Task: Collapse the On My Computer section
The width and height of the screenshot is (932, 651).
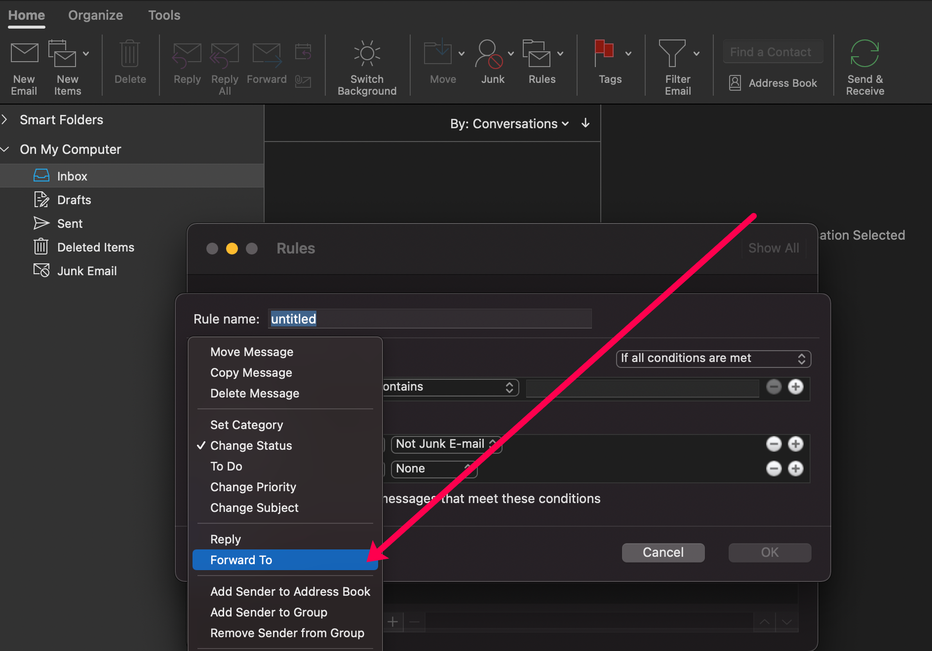Action: point(5,149)
